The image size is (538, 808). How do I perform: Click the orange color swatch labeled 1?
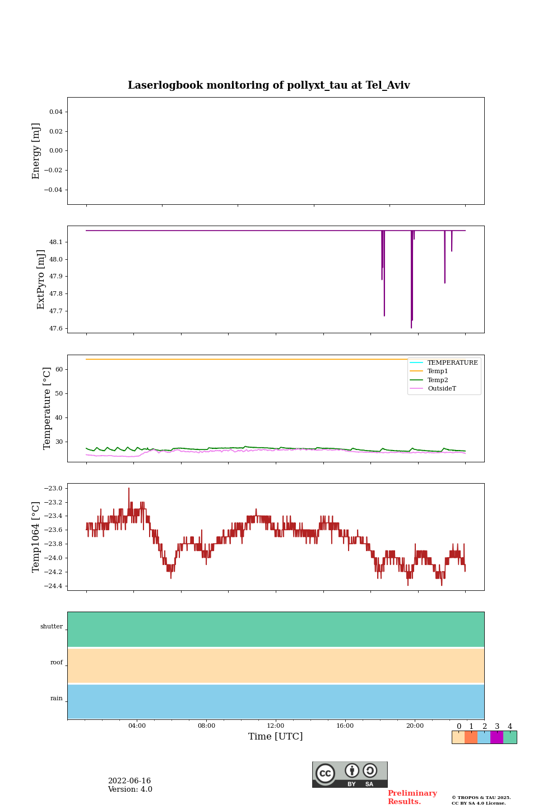pyautogui.click(x=471, y=737)
